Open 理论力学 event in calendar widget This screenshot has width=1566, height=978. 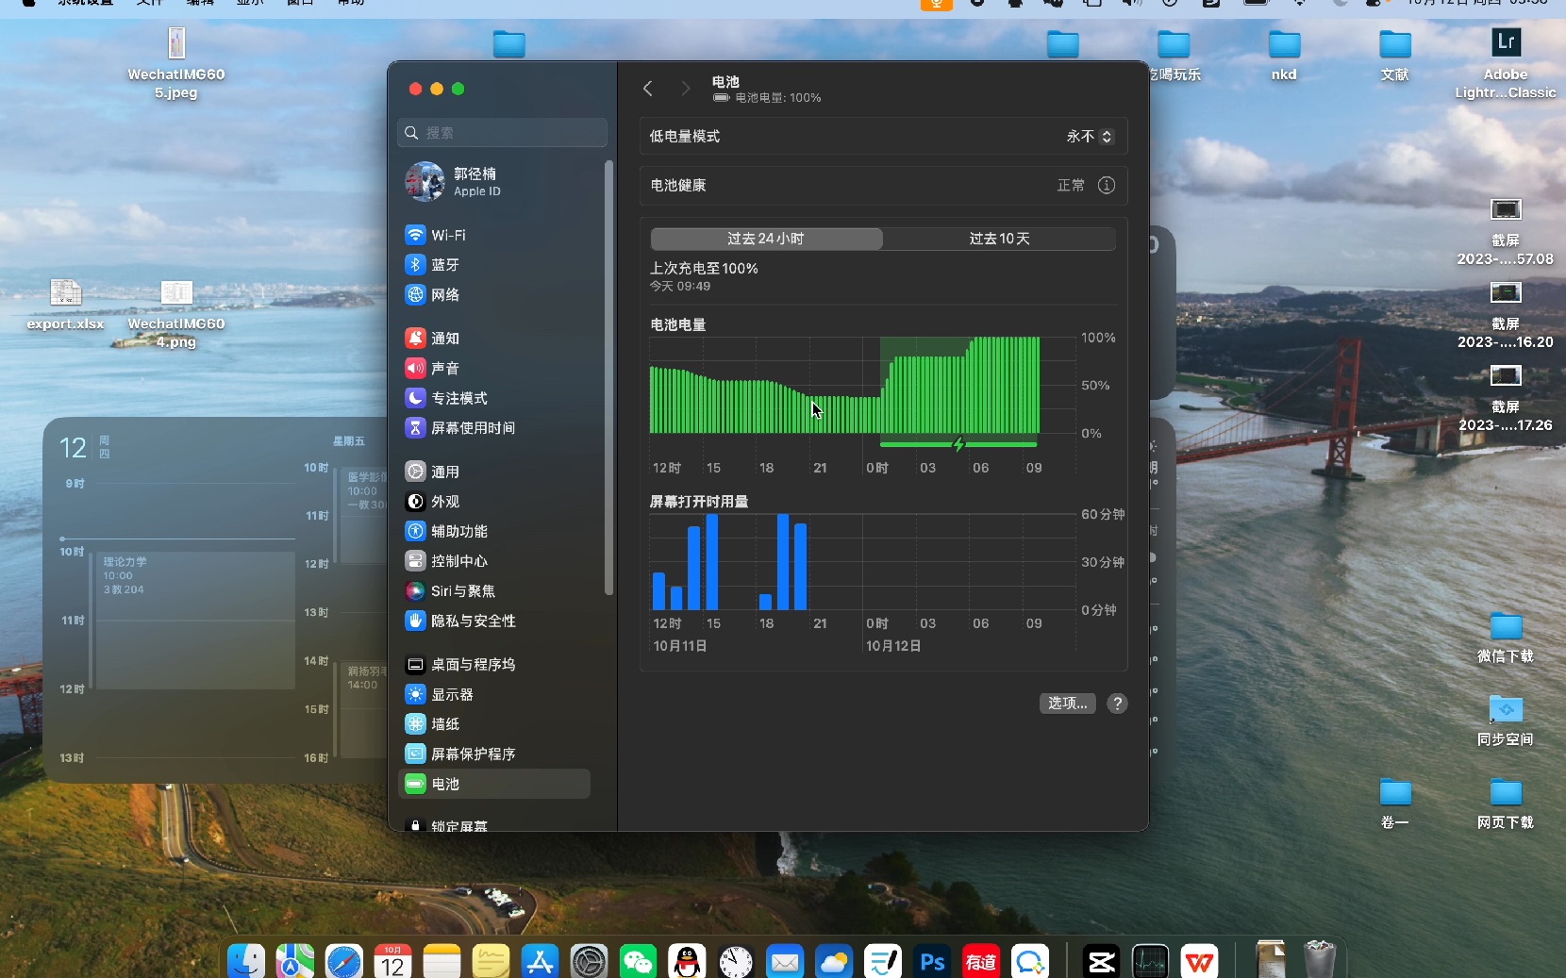tap(195, 620)
